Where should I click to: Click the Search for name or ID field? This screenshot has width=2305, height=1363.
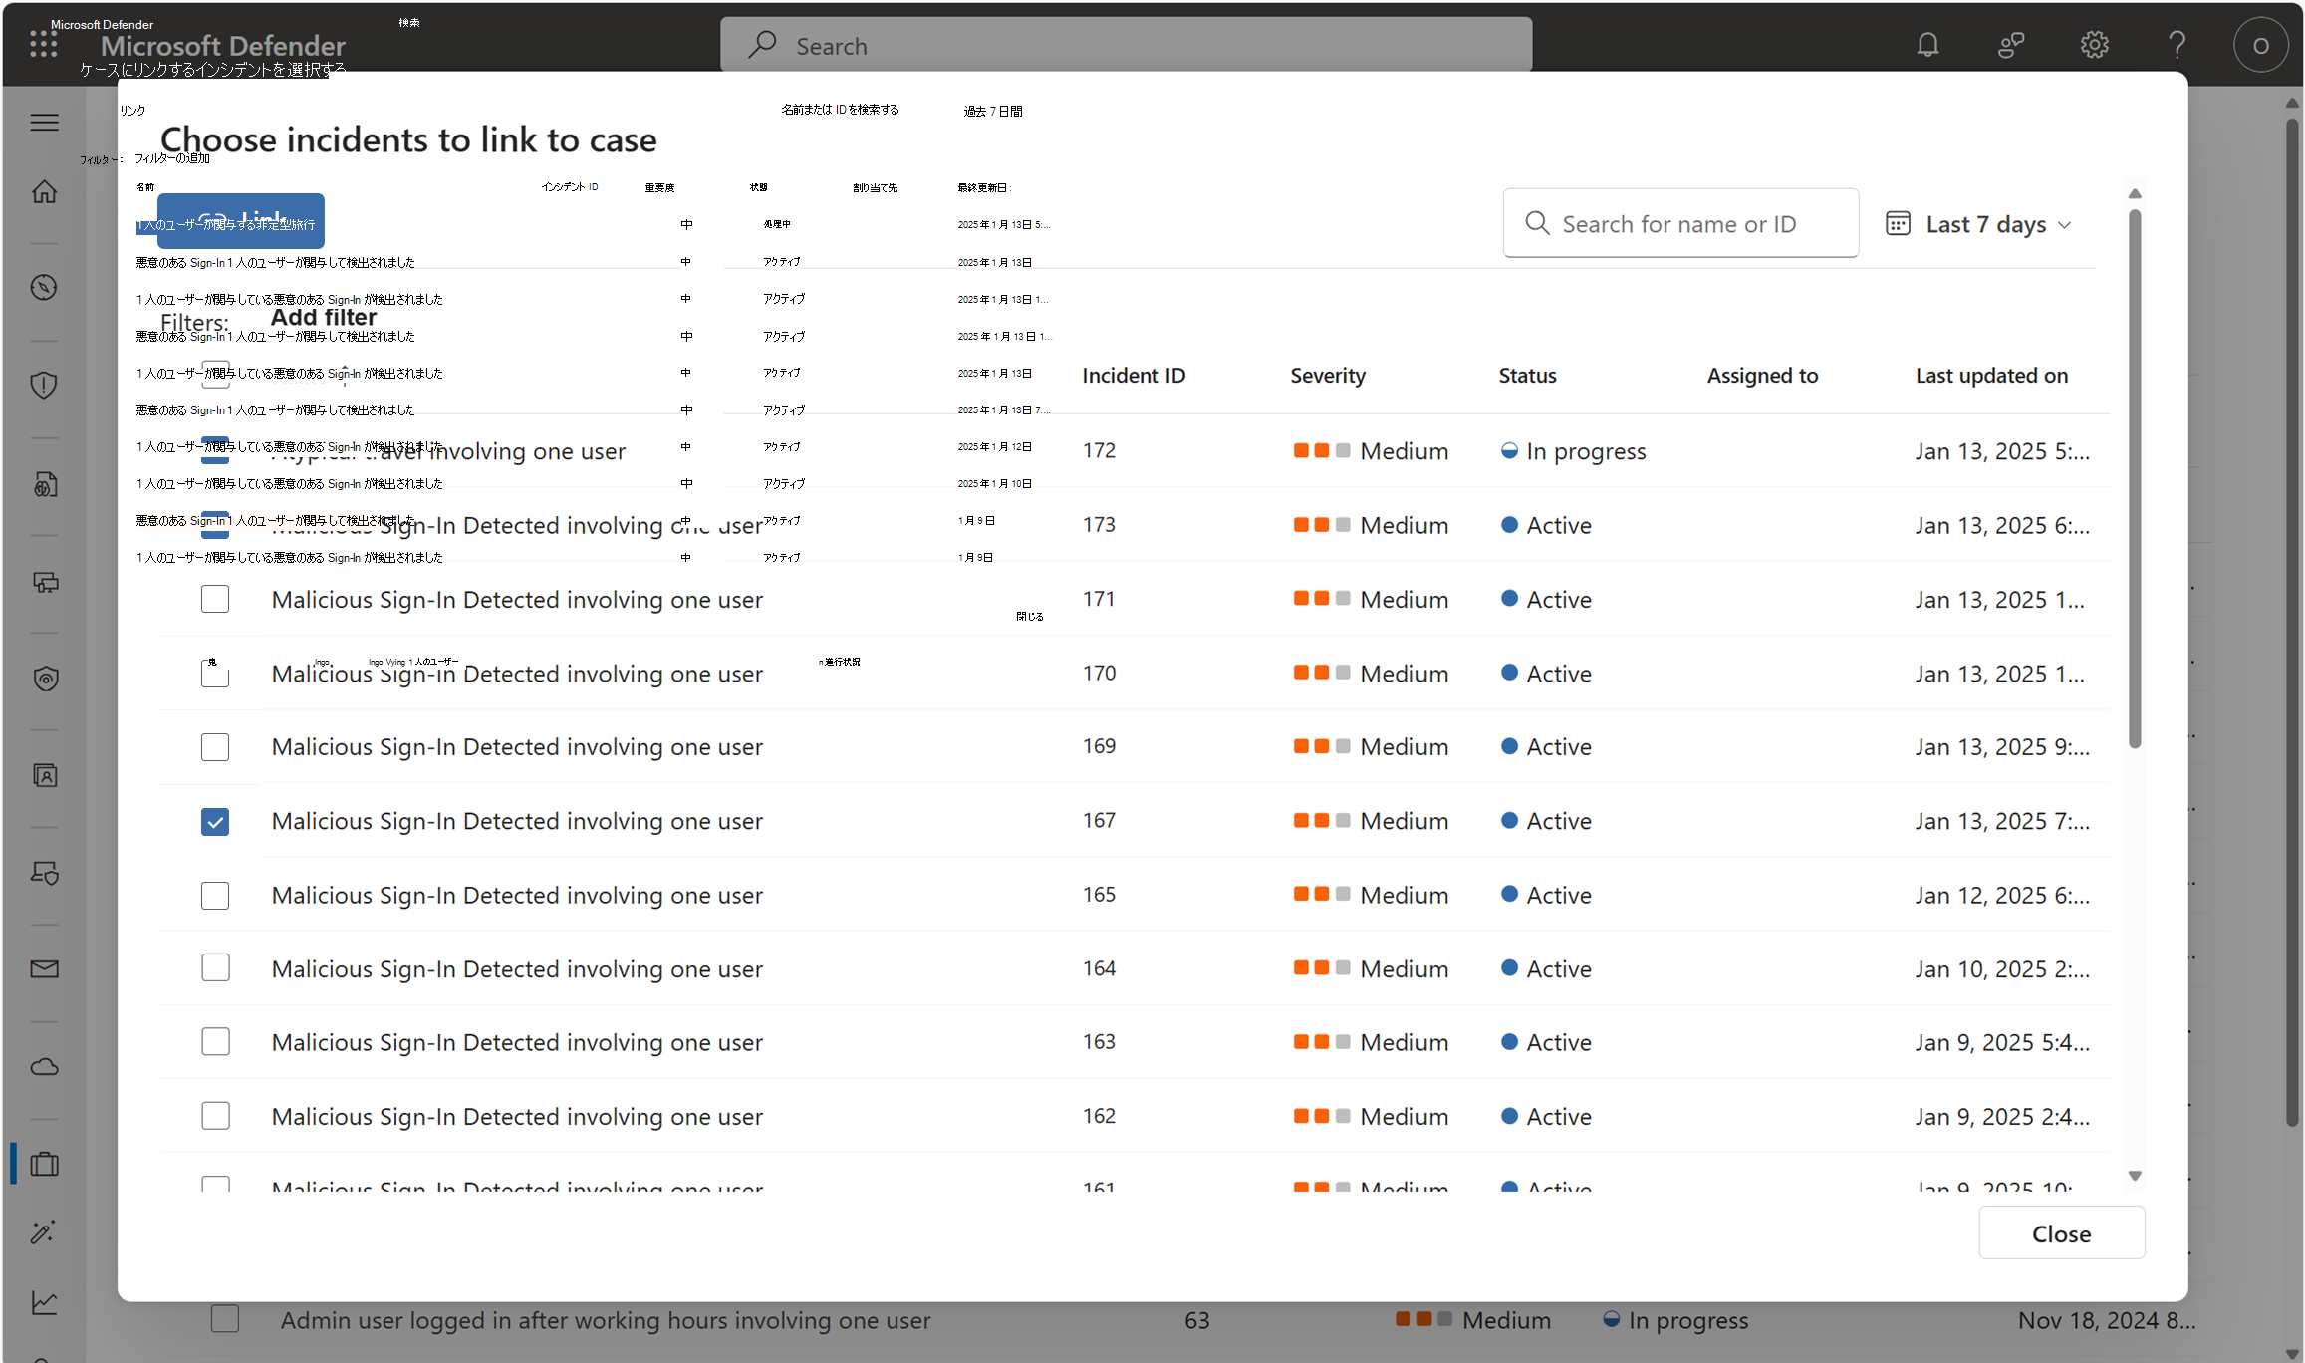(1679, 224)
